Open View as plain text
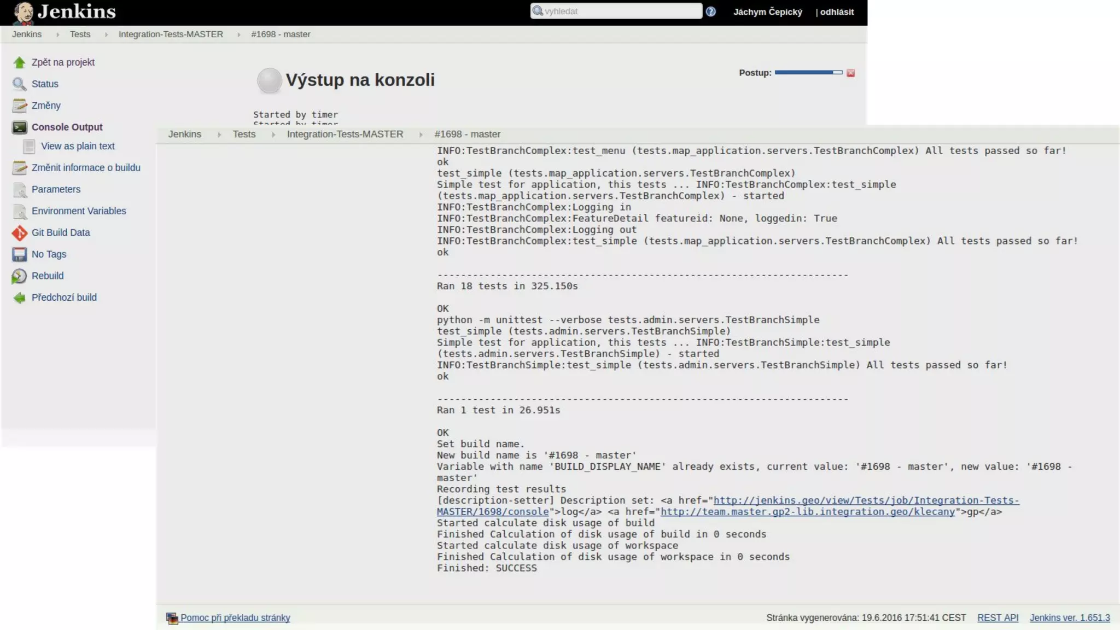The image size is (1120, 630). point(78,146)
